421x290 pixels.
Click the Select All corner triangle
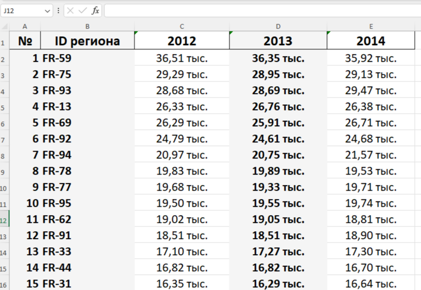click(5, 27)
